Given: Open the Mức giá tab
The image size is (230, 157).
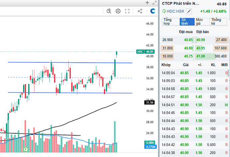Looking at the screenshot, I should pos(202,22).
